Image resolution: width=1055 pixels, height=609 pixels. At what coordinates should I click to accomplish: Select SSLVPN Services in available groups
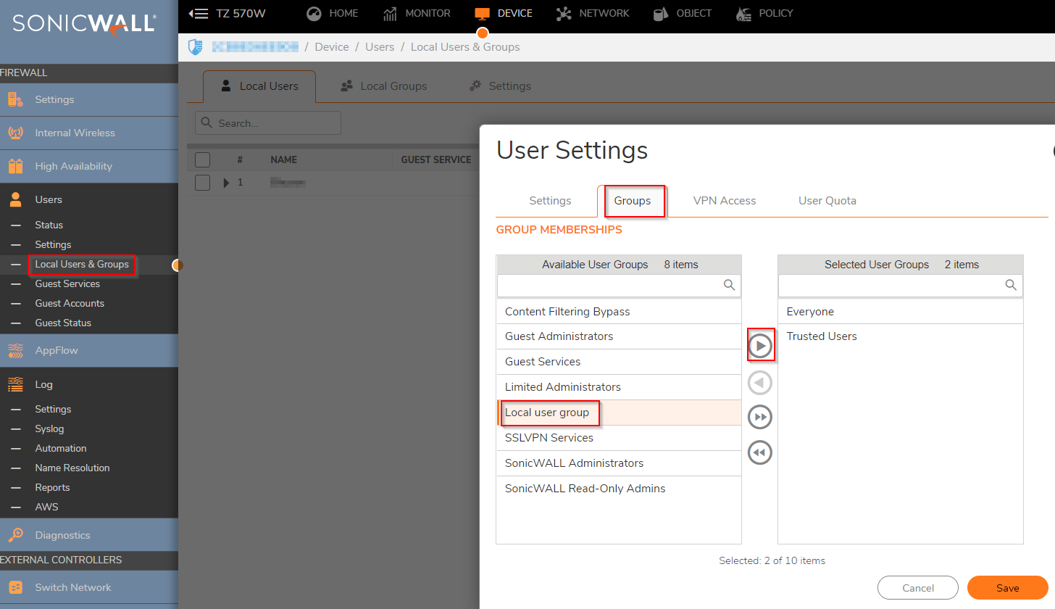tap(549, 438)
